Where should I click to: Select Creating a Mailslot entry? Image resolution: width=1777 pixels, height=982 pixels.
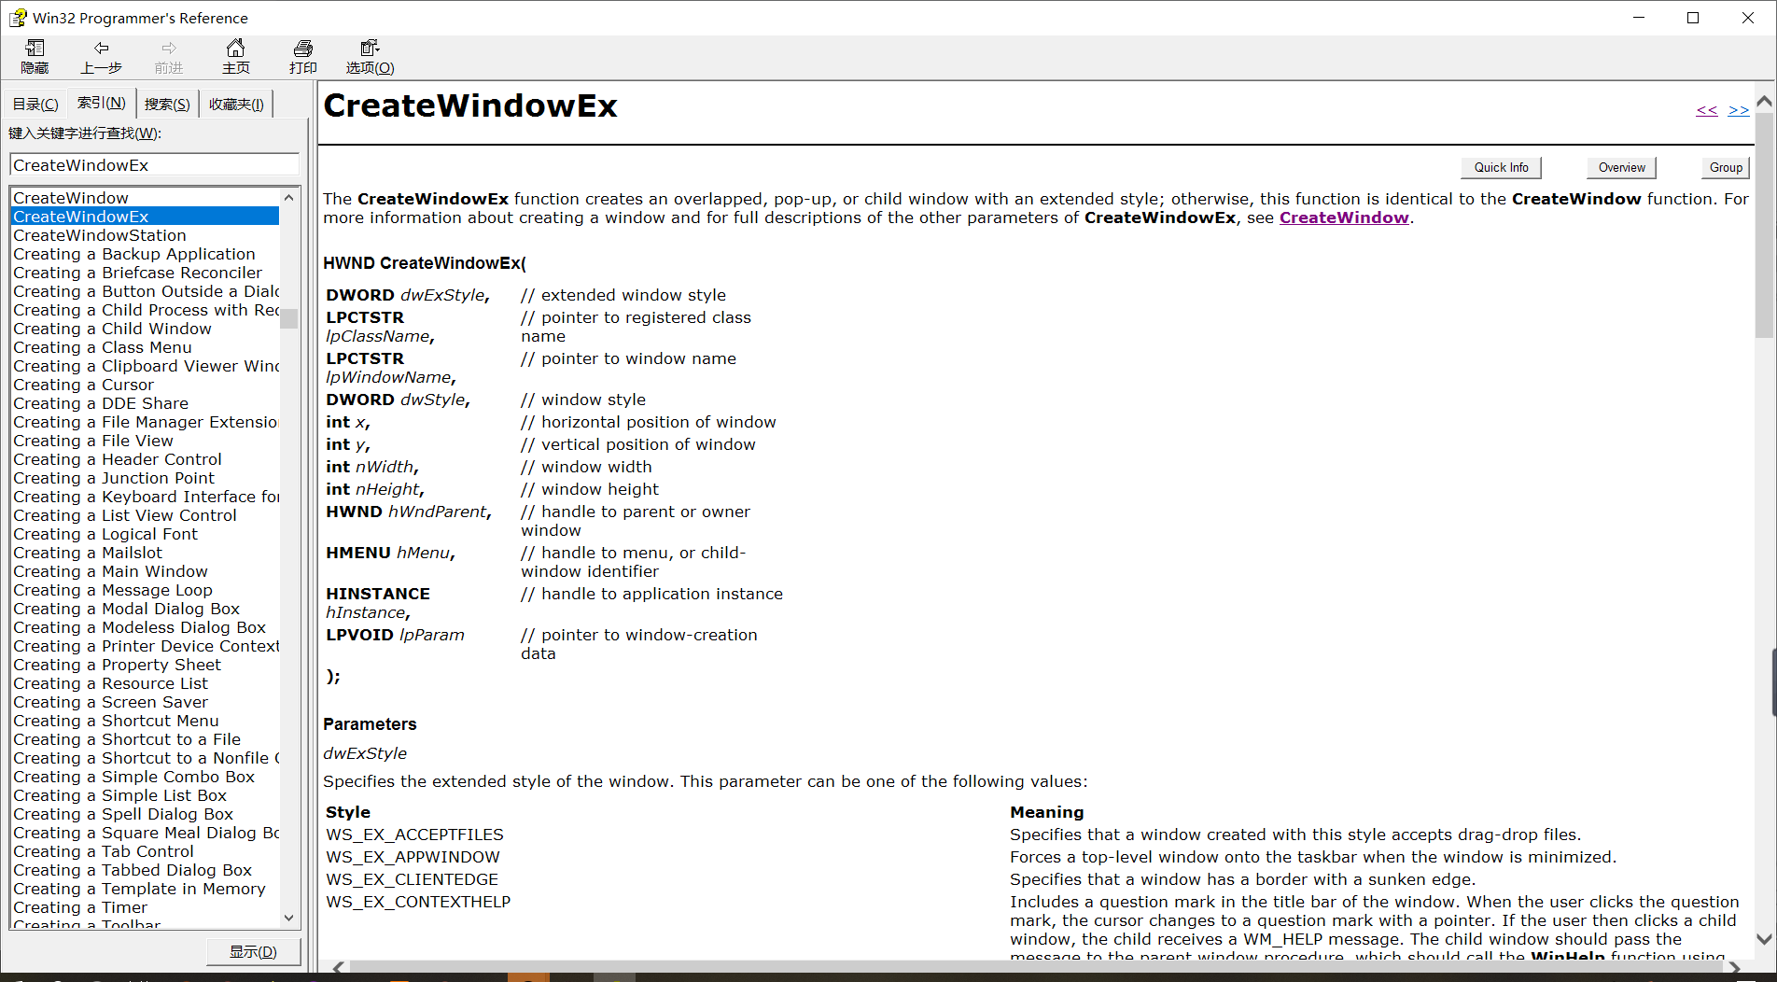pyautogui.click(x=88, y=553)
